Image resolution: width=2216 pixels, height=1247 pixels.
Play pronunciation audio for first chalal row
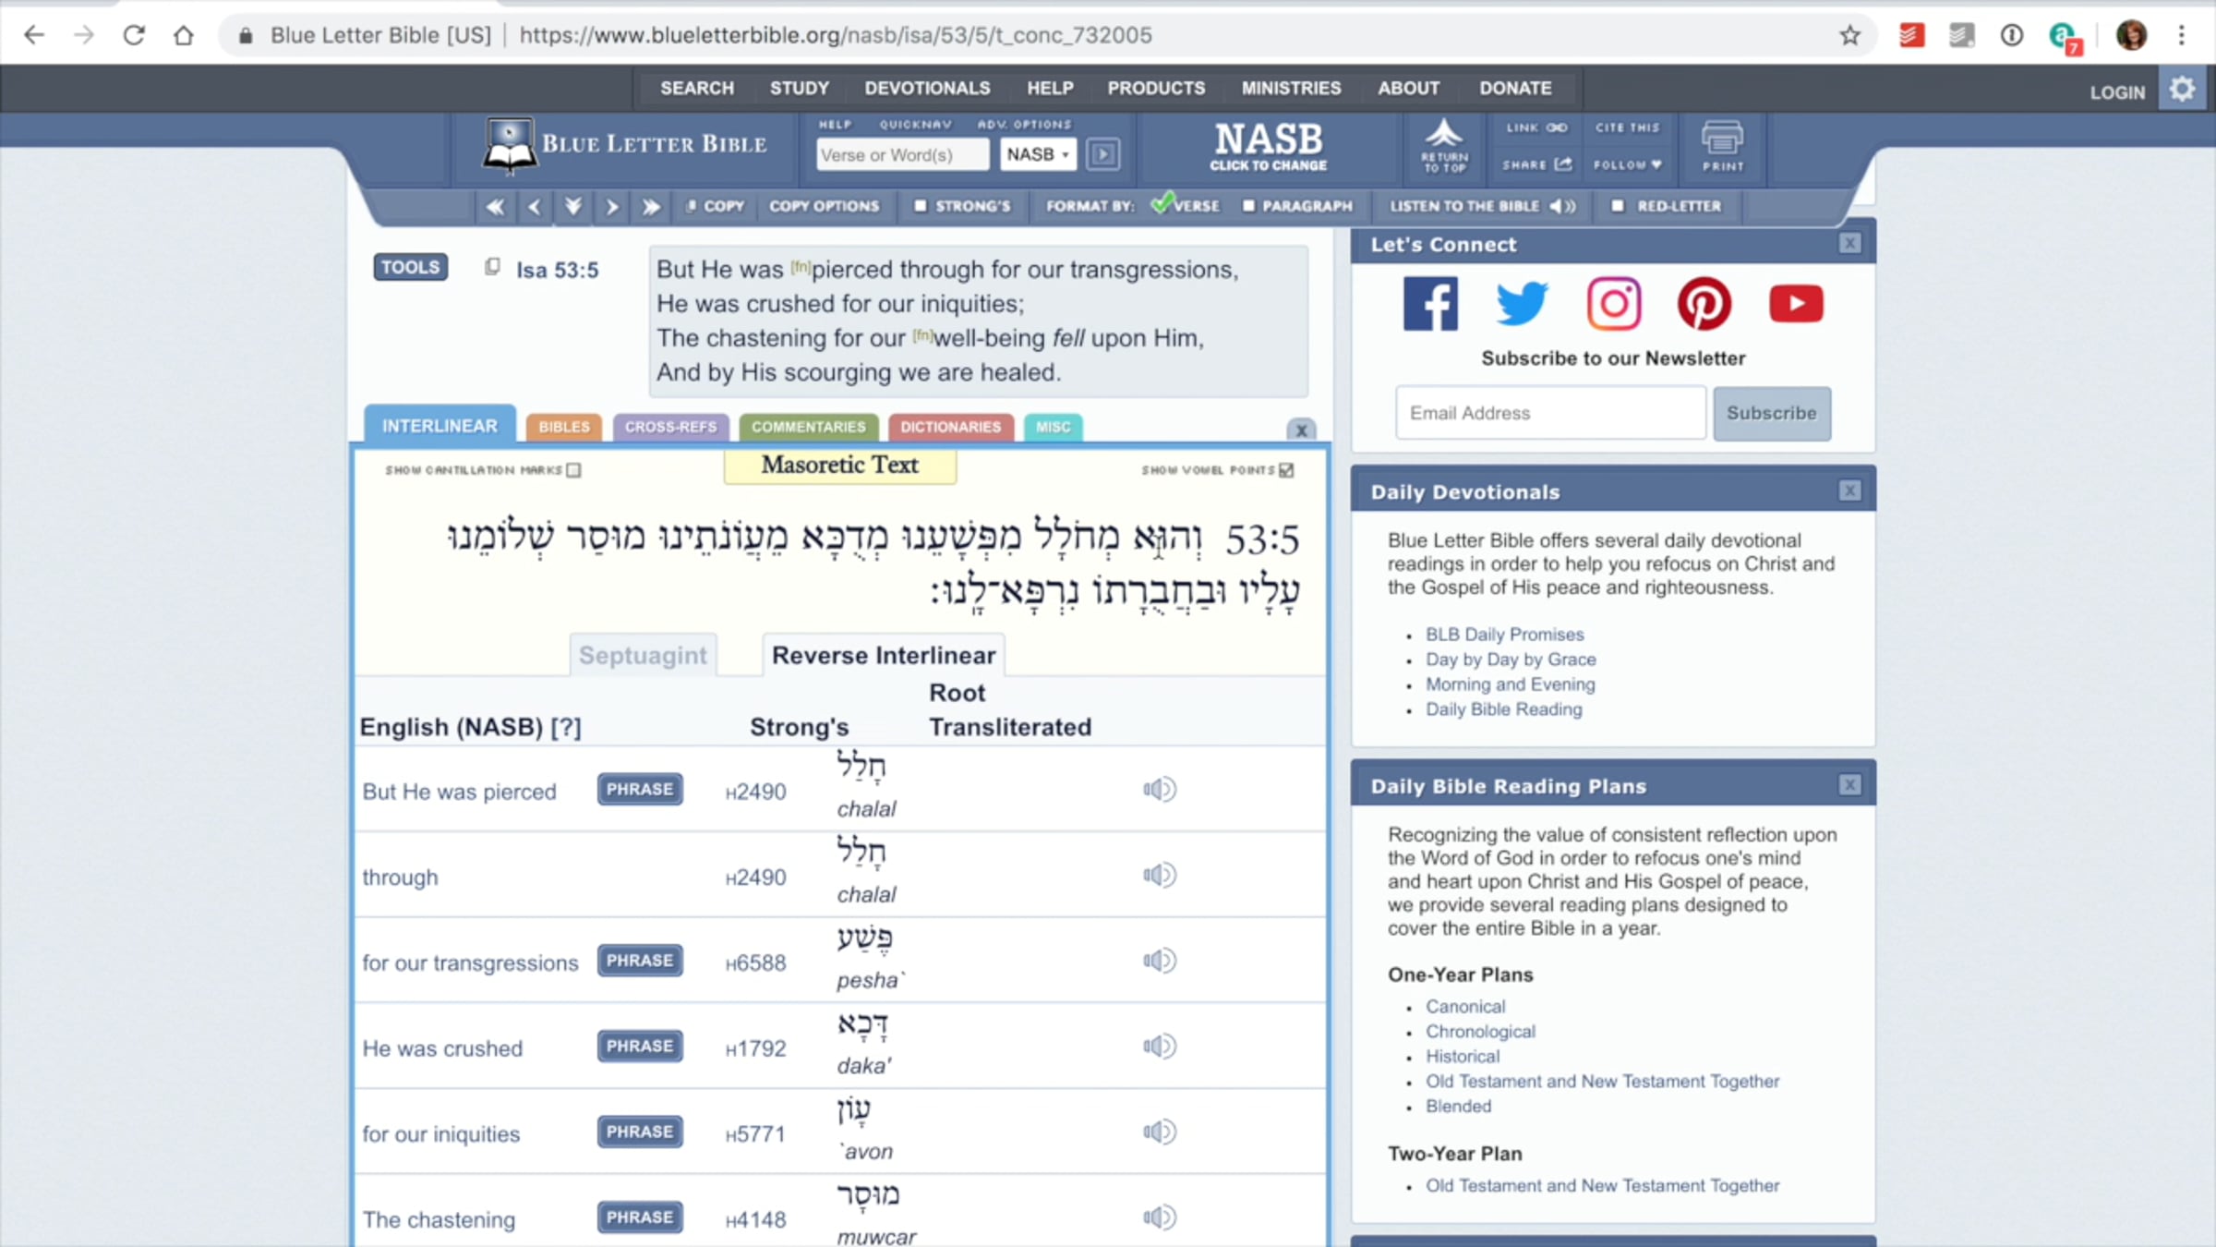pos(1160,790)
